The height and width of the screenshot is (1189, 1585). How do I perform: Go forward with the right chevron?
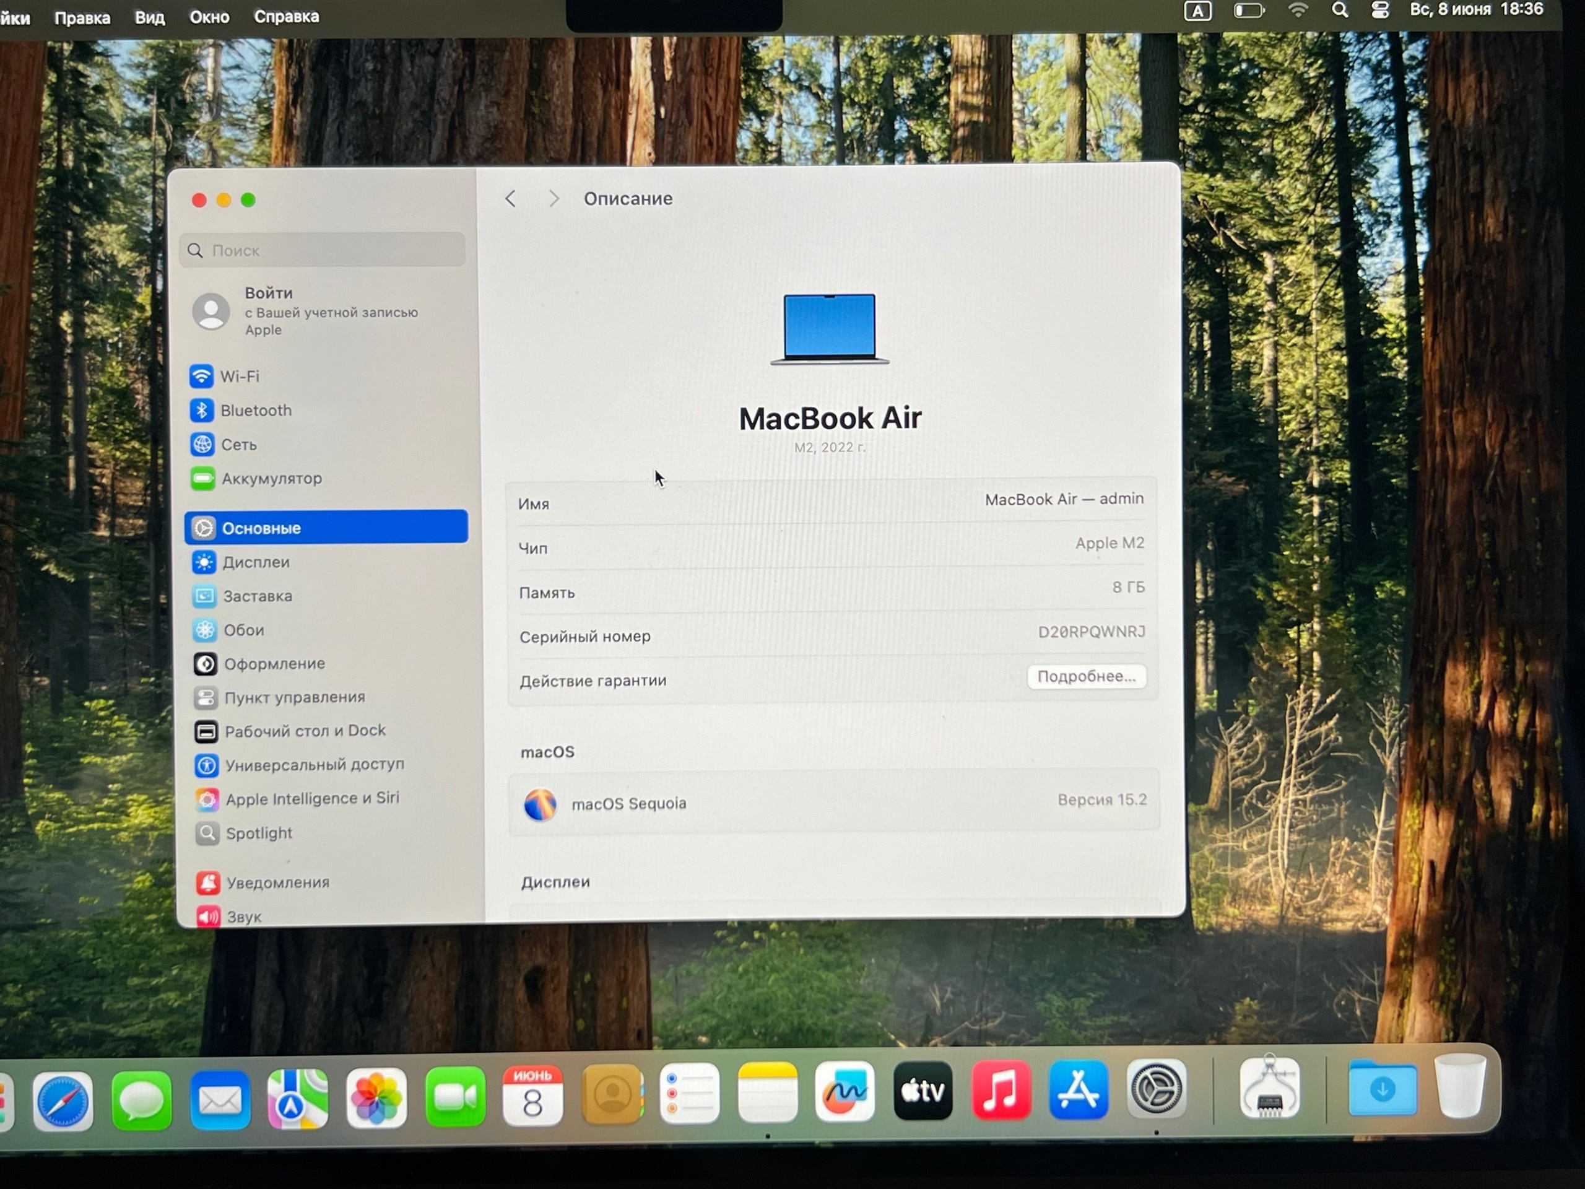coord(553,199)
